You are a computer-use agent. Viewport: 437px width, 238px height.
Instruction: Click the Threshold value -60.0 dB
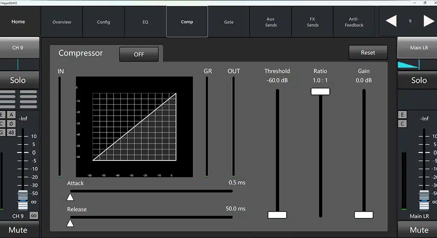pyautogui.click(x=277, y=80)
